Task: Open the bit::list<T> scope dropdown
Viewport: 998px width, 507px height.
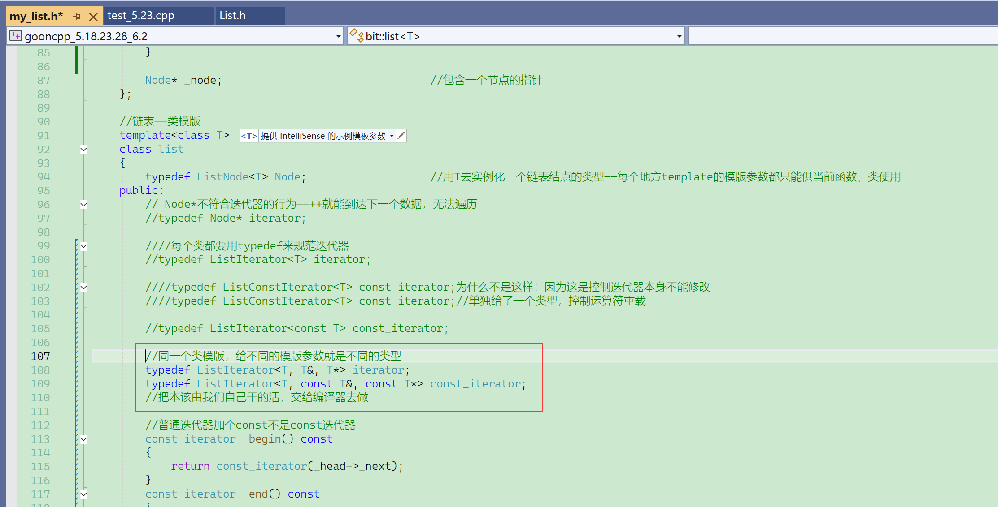Action: 679,36
